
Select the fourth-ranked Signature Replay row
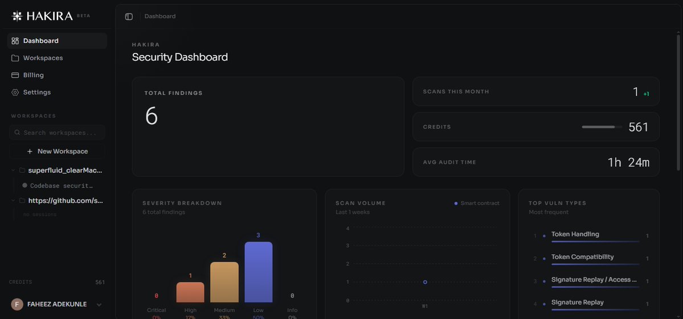[x=591, y=304]
